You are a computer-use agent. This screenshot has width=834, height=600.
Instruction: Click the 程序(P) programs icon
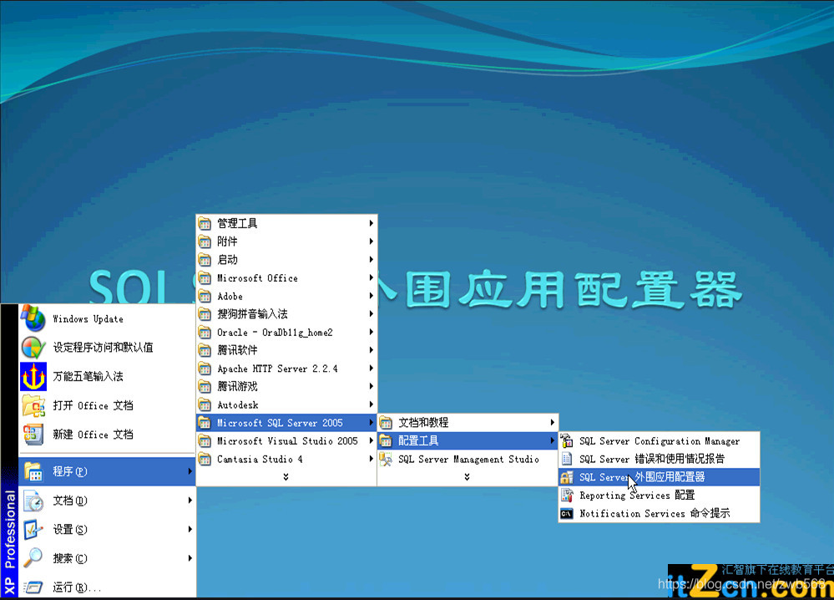pyautogui.click(x=33, y=471)
